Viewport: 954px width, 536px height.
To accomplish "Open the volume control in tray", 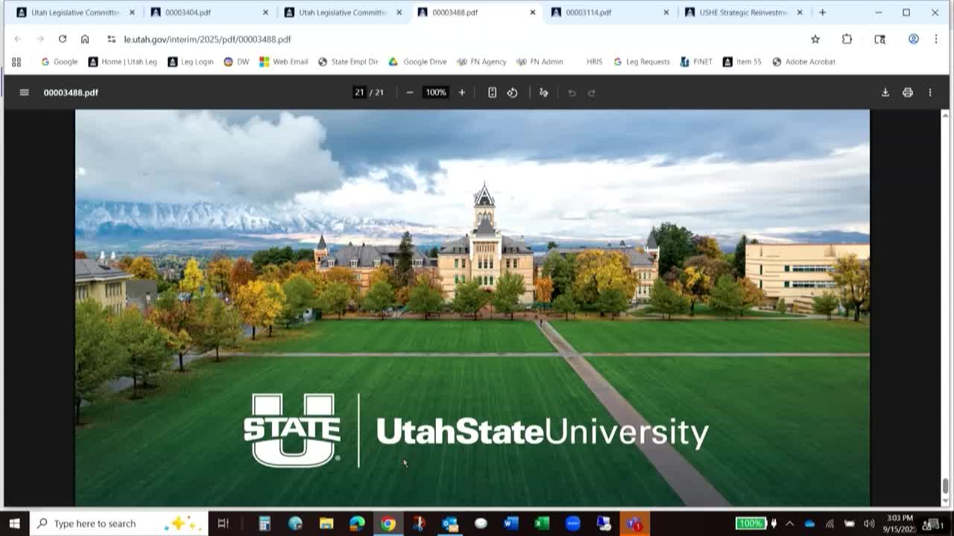I will coord(868,523).
